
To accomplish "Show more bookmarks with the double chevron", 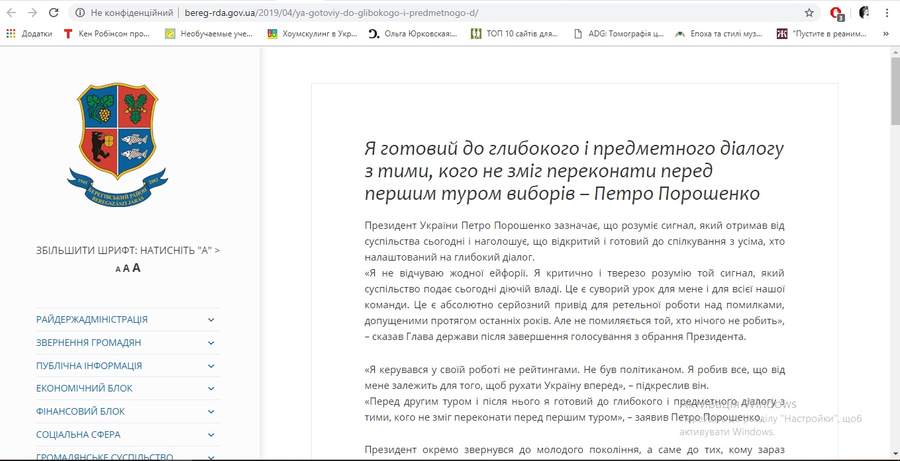I will tap(886, 33).
